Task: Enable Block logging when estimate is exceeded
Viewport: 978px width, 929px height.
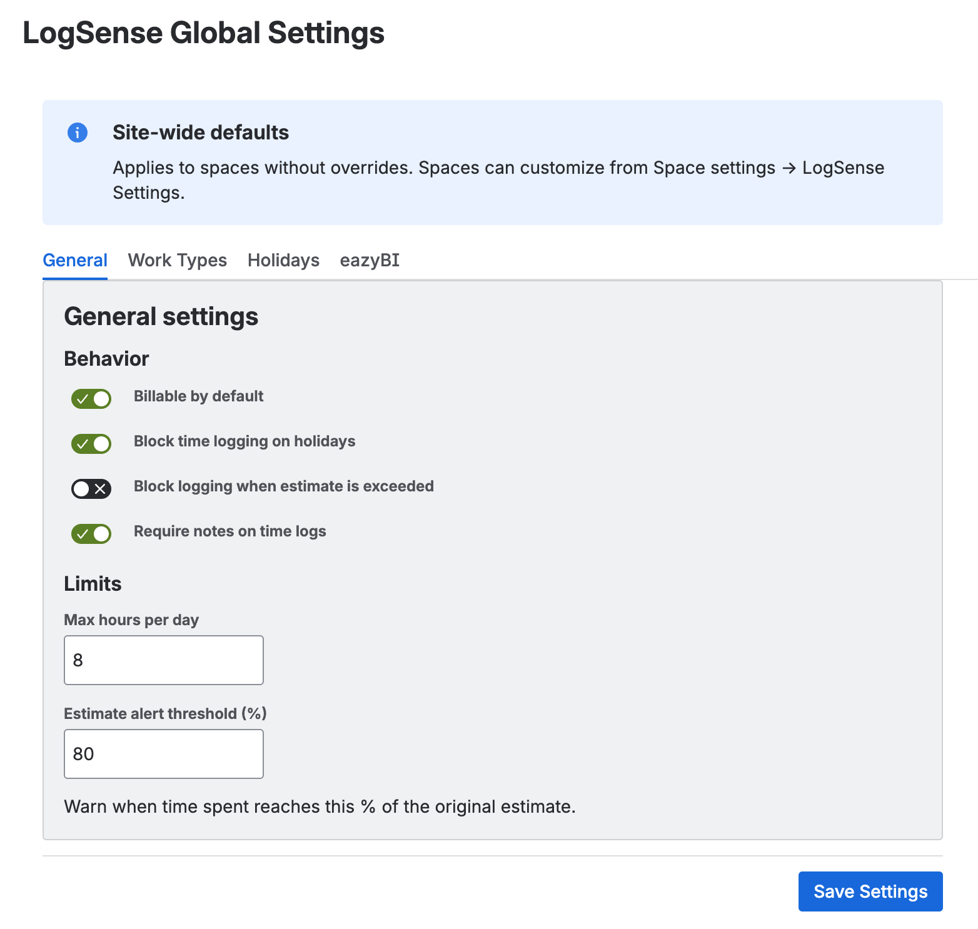Action: (91, 489)
